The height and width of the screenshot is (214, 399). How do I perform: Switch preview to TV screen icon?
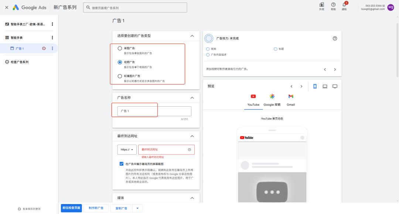[x=335, y=86]
